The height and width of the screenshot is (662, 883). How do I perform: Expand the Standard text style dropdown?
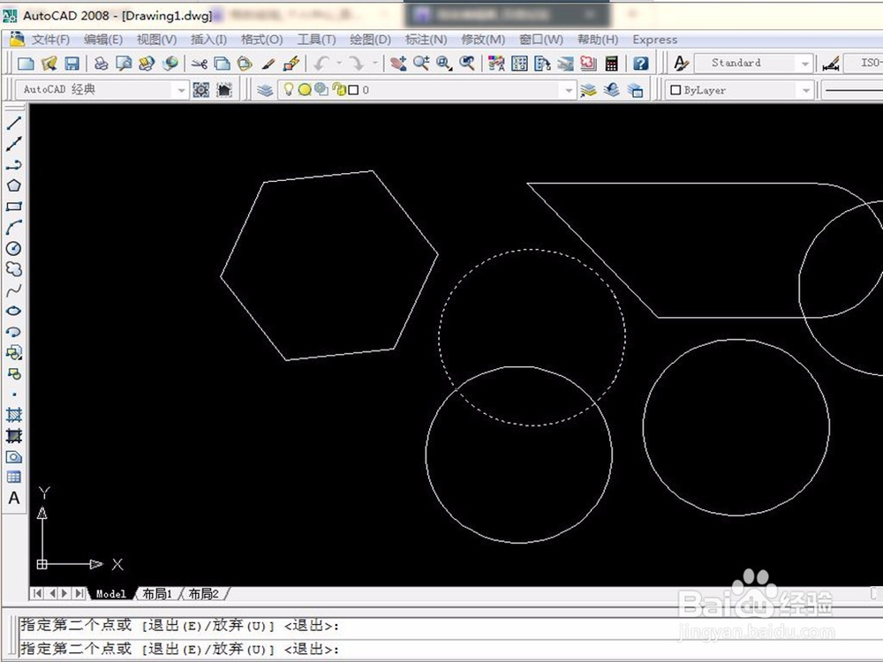(x=804, y=64)
